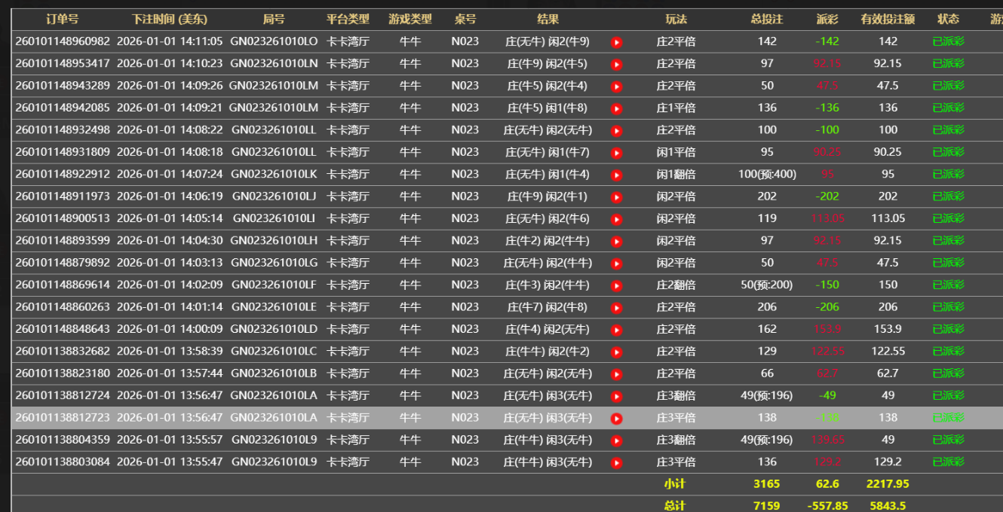Select the 100(预:400) bet amount cell
Screen dimensions: 1003x512
tap(766, 174)
